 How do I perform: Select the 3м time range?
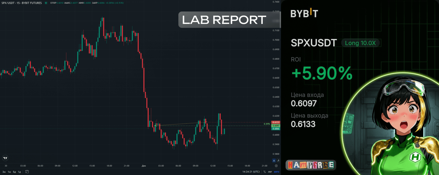tap(4, 171)
